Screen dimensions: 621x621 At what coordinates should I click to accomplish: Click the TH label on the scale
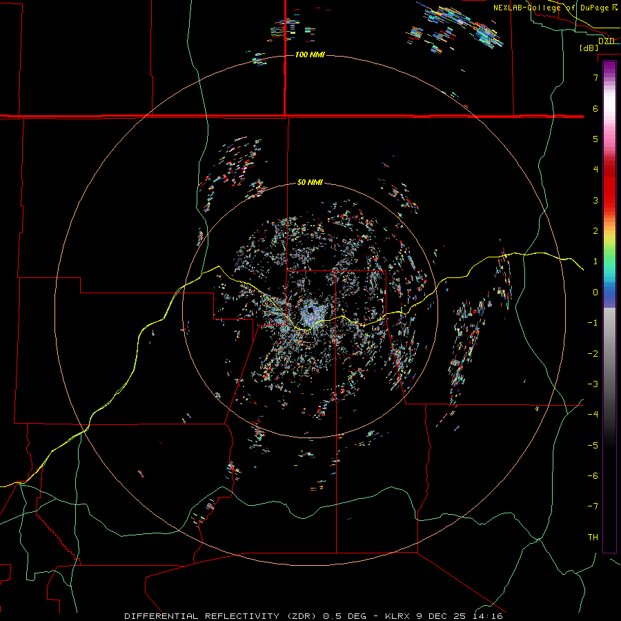593,538
